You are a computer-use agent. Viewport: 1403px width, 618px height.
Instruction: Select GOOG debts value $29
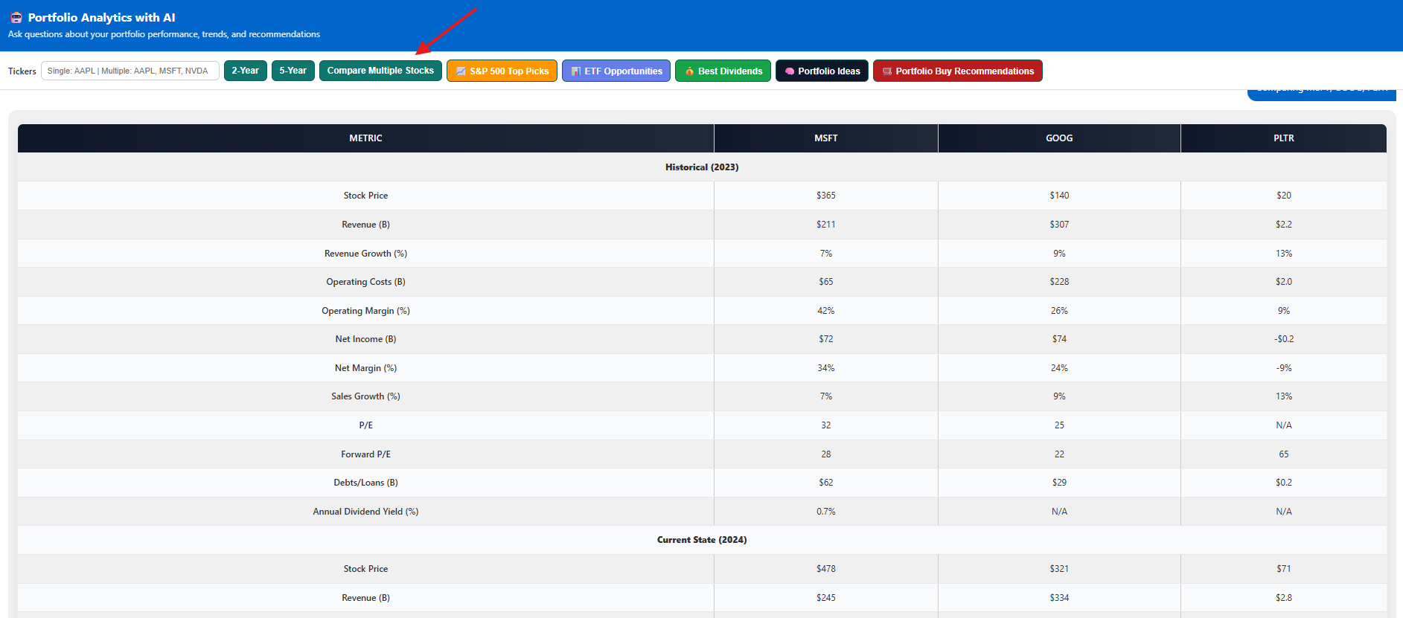point(1059,483)
